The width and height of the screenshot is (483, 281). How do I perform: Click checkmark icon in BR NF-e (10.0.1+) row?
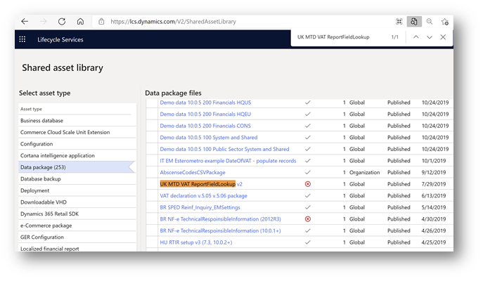click(x=308, y=231)
